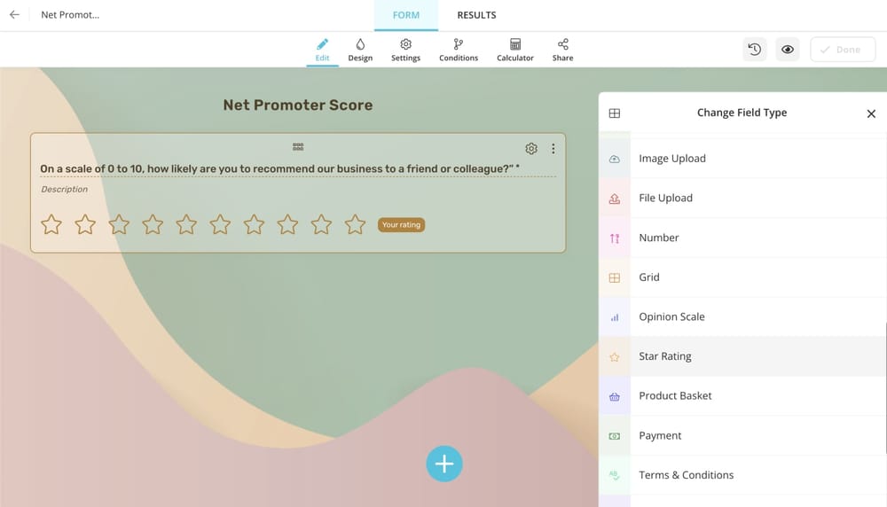887x507 pixels.
Task: Choose File Upload field type
Action: point(665,198)
